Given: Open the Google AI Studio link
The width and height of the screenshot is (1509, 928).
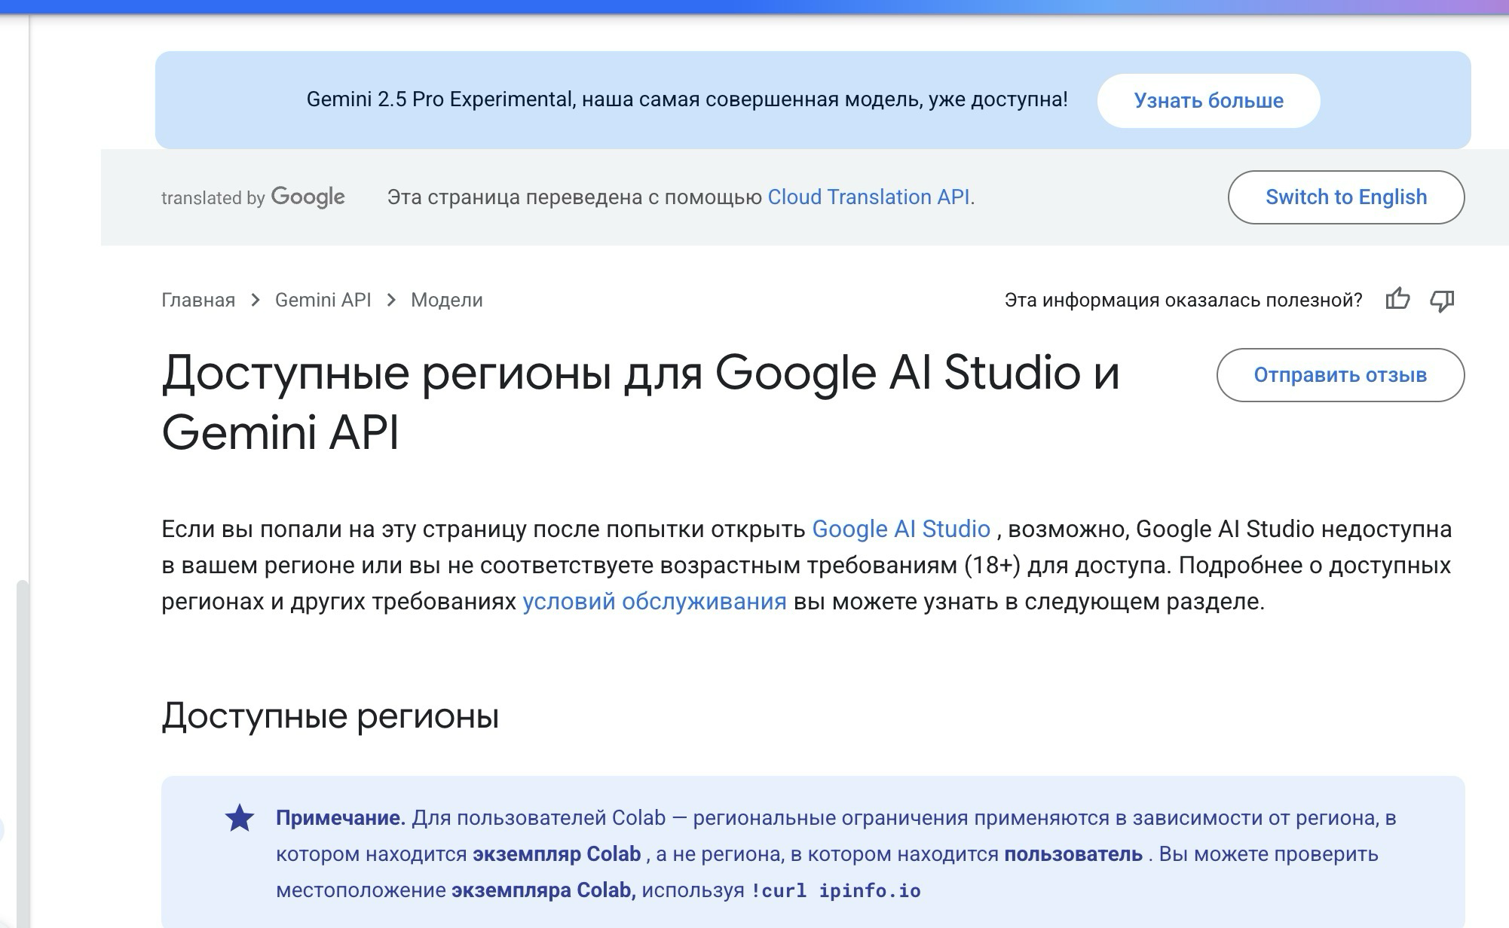Looking at the screenshot, I should tap(901, 529).
